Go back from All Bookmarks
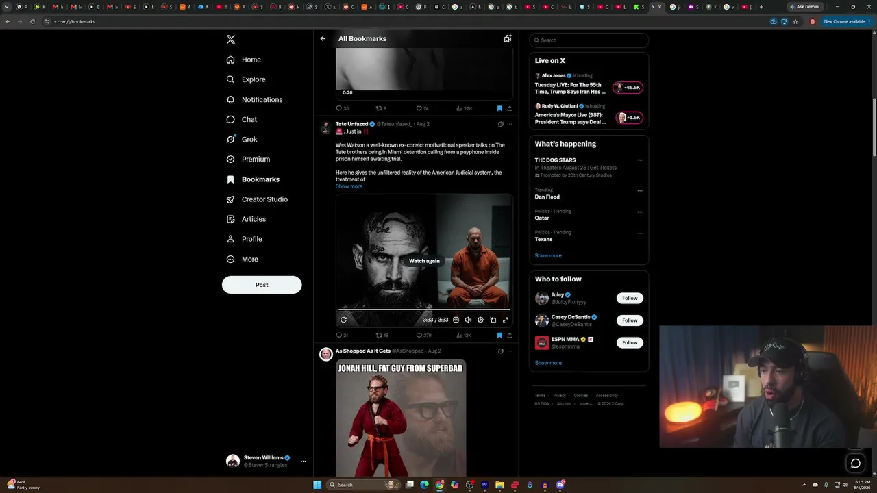Viewport: 877px width, 493px height. click(323, 39)
